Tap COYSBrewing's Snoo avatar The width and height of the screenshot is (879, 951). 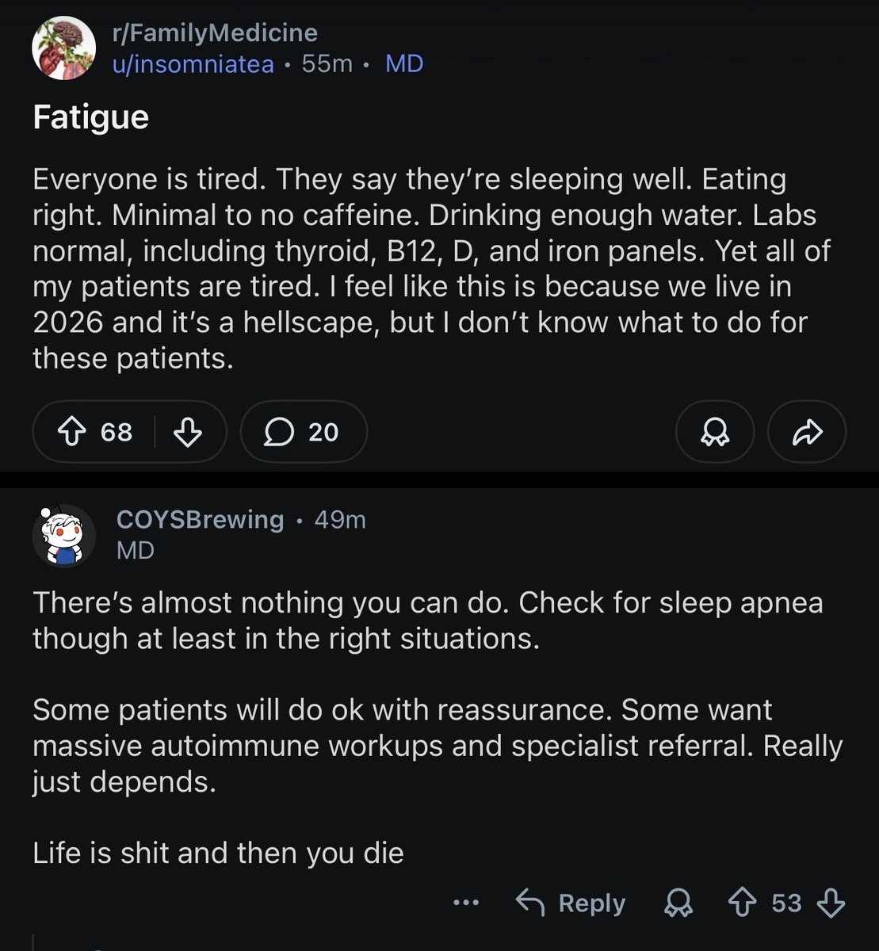tap(63, 535)
